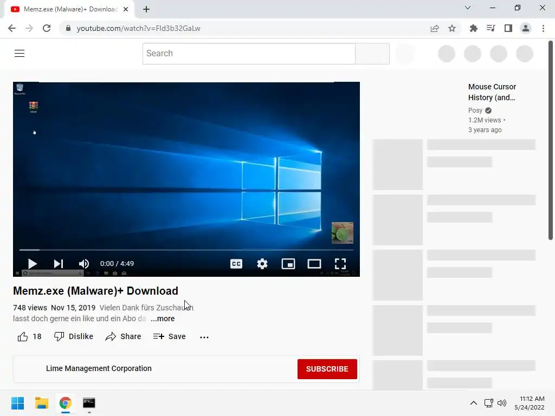Play the Memz.exe video
This screenshot has width=555, height=416.
tap(32, 264)
